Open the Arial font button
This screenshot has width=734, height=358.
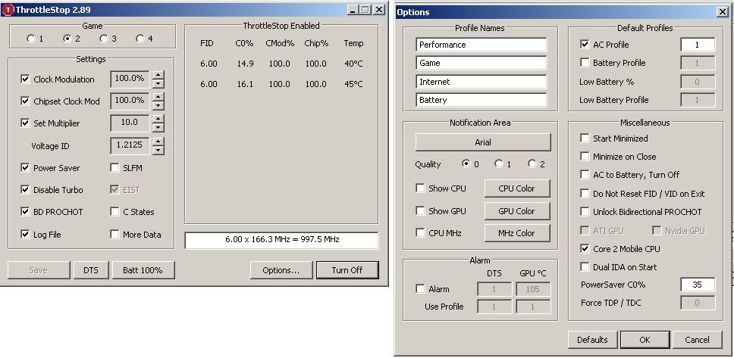pos(482,142)
